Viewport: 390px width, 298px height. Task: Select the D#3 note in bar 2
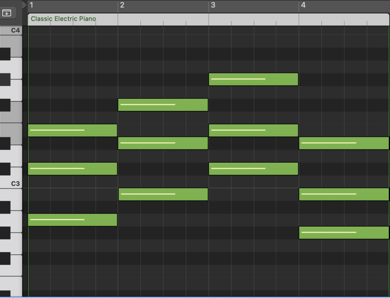click(163, 143)
